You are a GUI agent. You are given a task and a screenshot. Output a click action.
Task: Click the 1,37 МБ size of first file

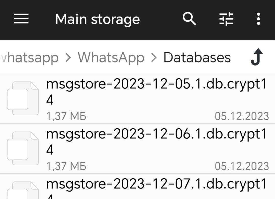click(66, 116)
